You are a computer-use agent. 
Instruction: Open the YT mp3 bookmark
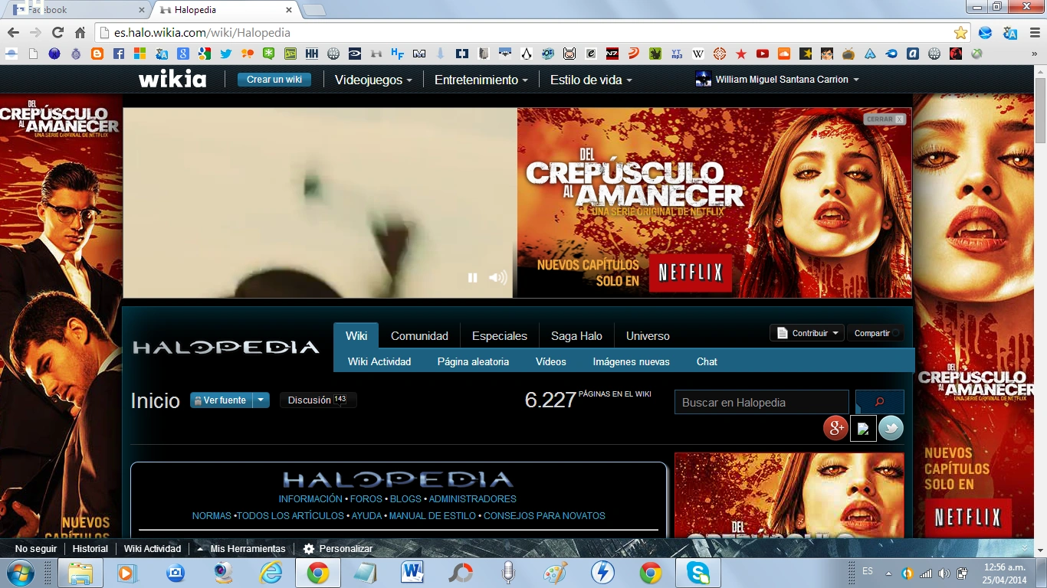(676, 54)
